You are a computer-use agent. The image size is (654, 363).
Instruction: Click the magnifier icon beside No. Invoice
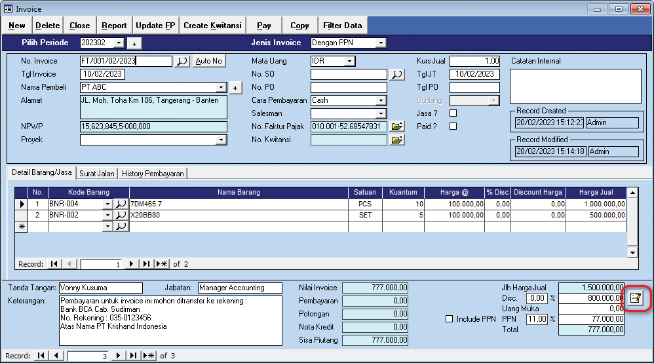click(x=182, y=61)
